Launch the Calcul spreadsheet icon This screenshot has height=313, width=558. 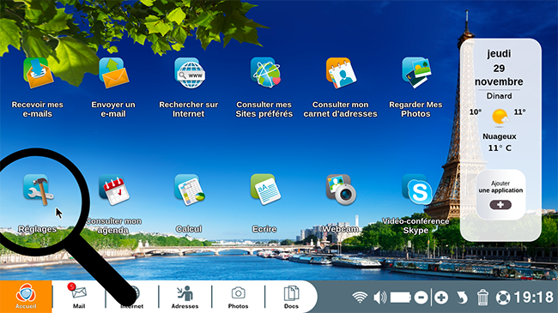point(190,190)
